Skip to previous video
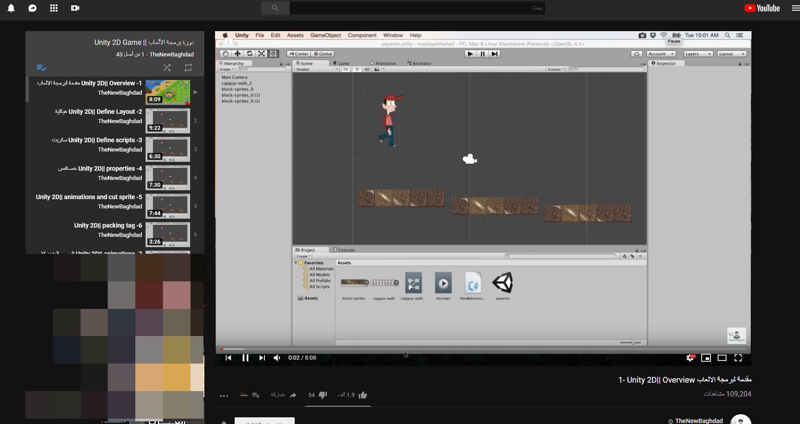The image size is (800, 424). click(x=228, y=358)
